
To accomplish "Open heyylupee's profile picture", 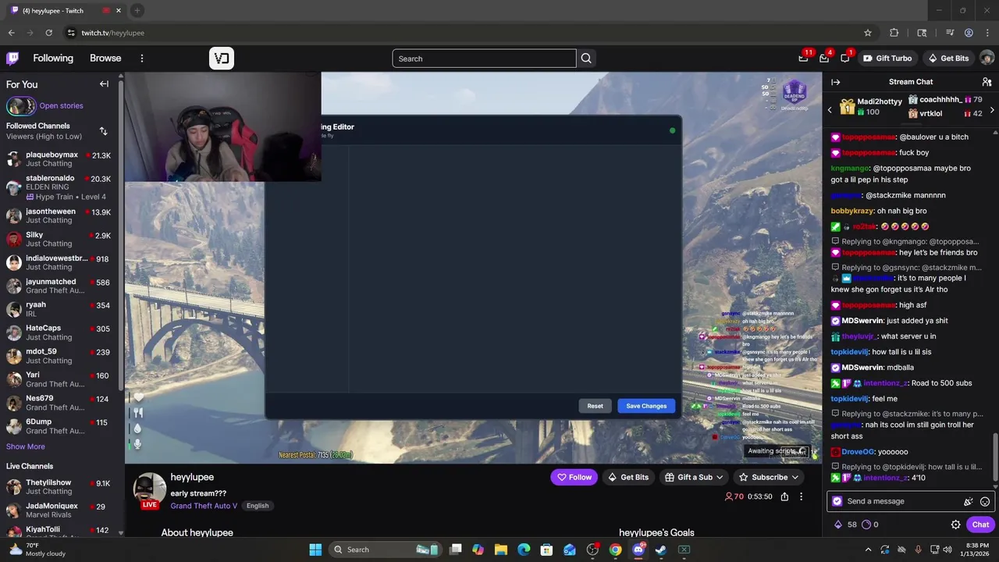I will [149, 489].
